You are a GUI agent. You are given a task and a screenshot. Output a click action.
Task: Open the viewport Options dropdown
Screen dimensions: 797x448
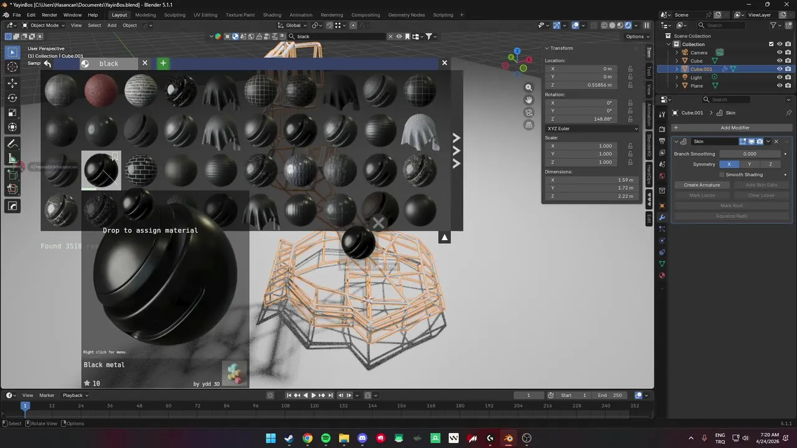pos(637,36)
